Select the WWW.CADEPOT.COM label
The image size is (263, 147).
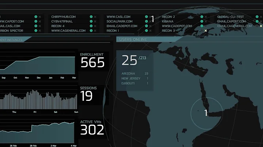point(177,26)
